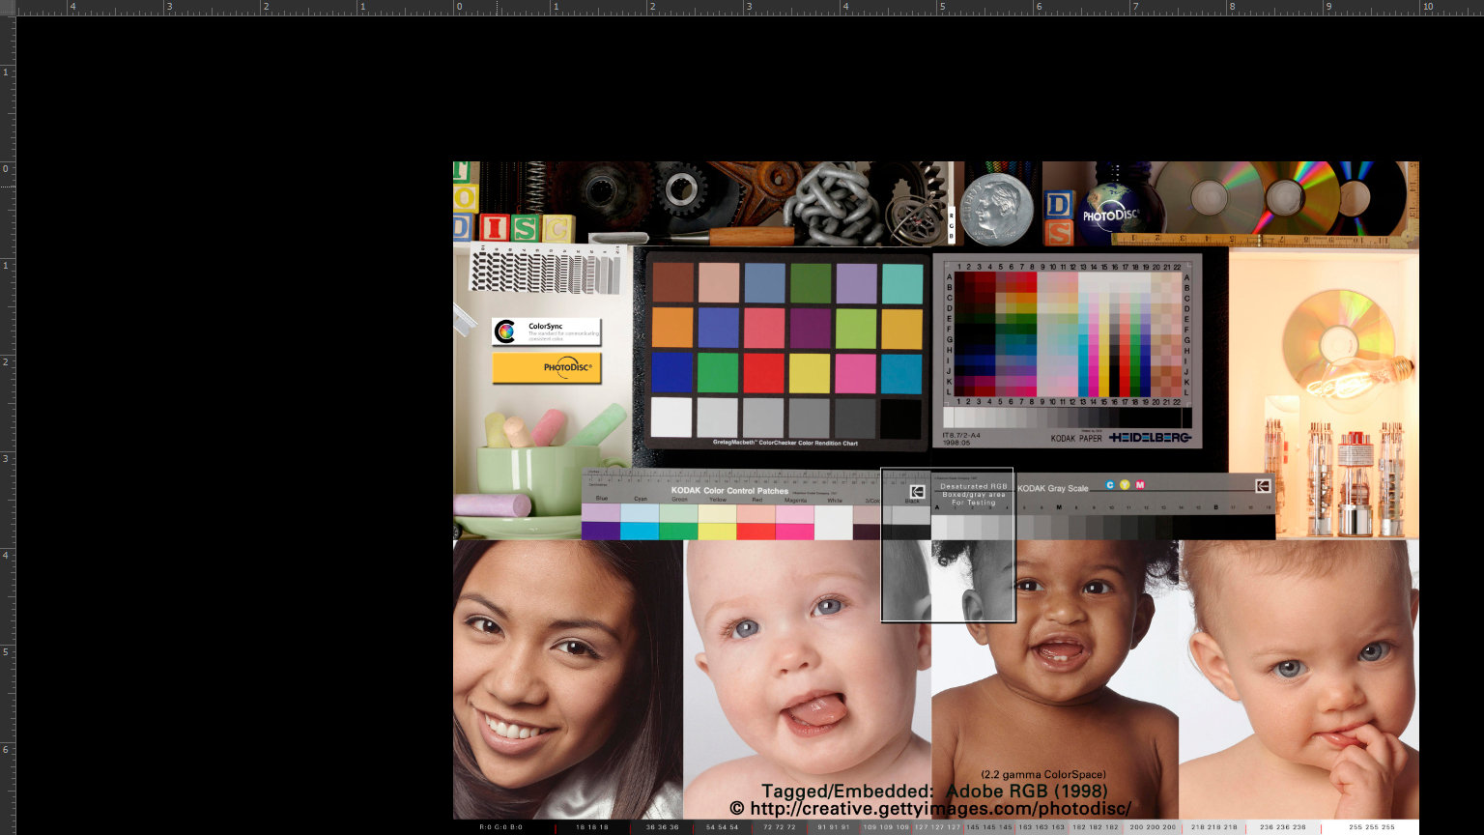Image resolution: width=1484 pixels, height=835 pixels.
Task: Click the '255 255 255' white strip label
Action: 1371,827
